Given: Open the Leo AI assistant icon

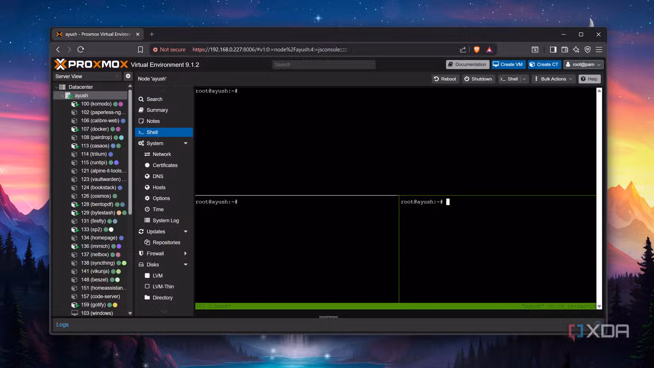Looking at the screenshot, I should pos(576,50).
